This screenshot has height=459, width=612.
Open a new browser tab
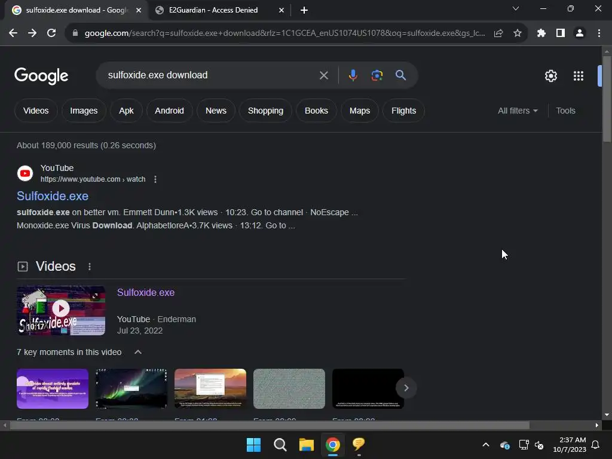[304, 10]
